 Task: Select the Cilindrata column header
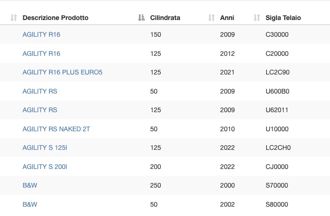[x=165, y=18]
